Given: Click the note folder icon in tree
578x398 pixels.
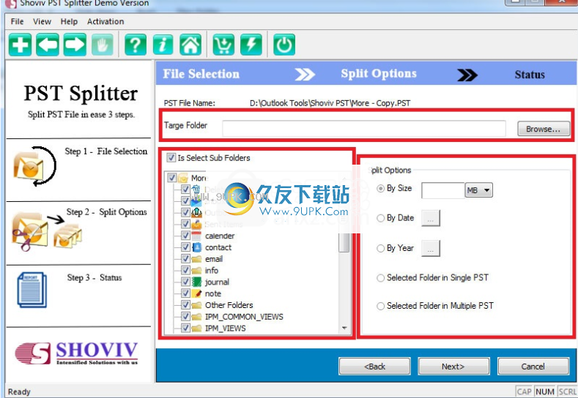Looking at the screenshot, I should 196,293.
